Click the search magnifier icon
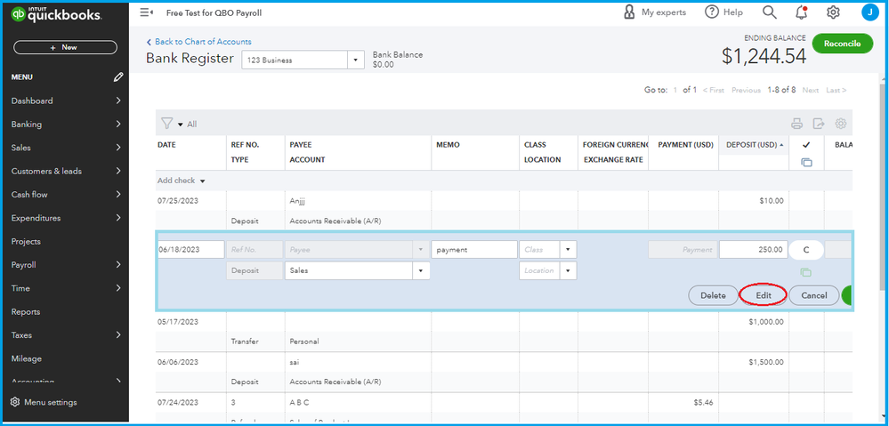Viewport: 889px width, 426px height. pos(769,12)
